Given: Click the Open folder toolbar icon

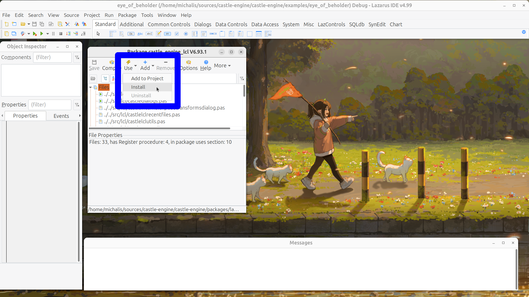Looking at the screenshot, I should point(23,24).
